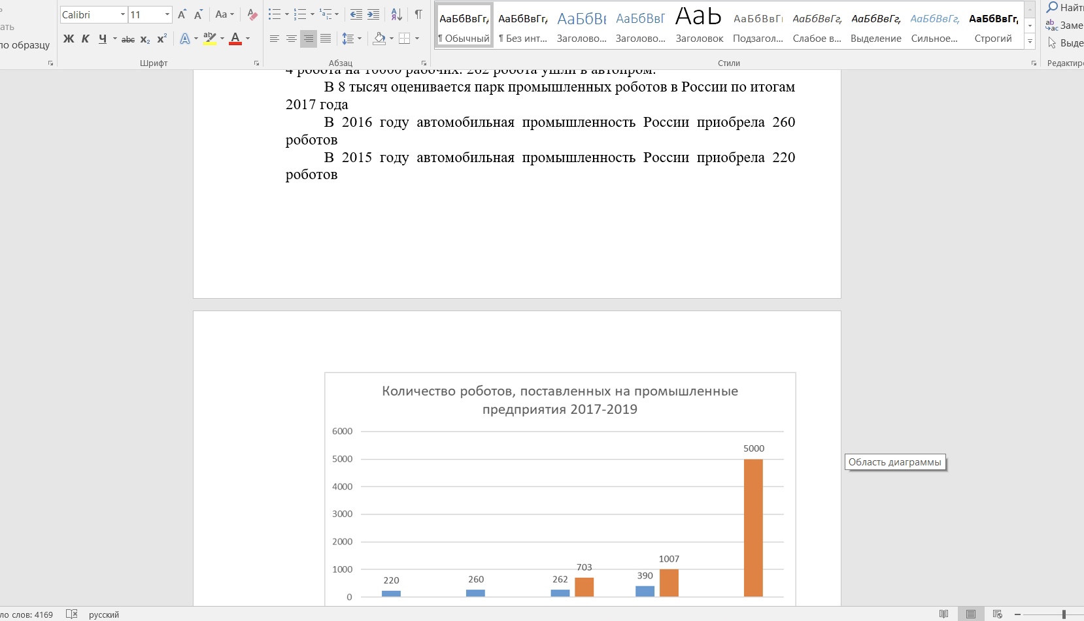
Task: Apply Подзаголовок style
Action: point(758,25)
